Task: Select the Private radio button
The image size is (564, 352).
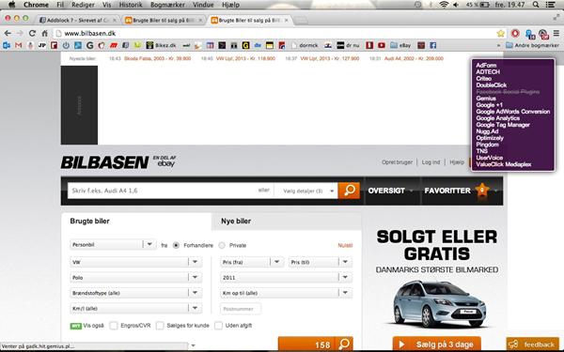Action: pyautogui.click(x=222, y=245)
